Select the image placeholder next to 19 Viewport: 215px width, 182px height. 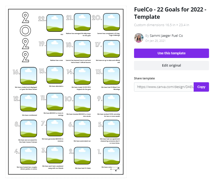(55, 48)
